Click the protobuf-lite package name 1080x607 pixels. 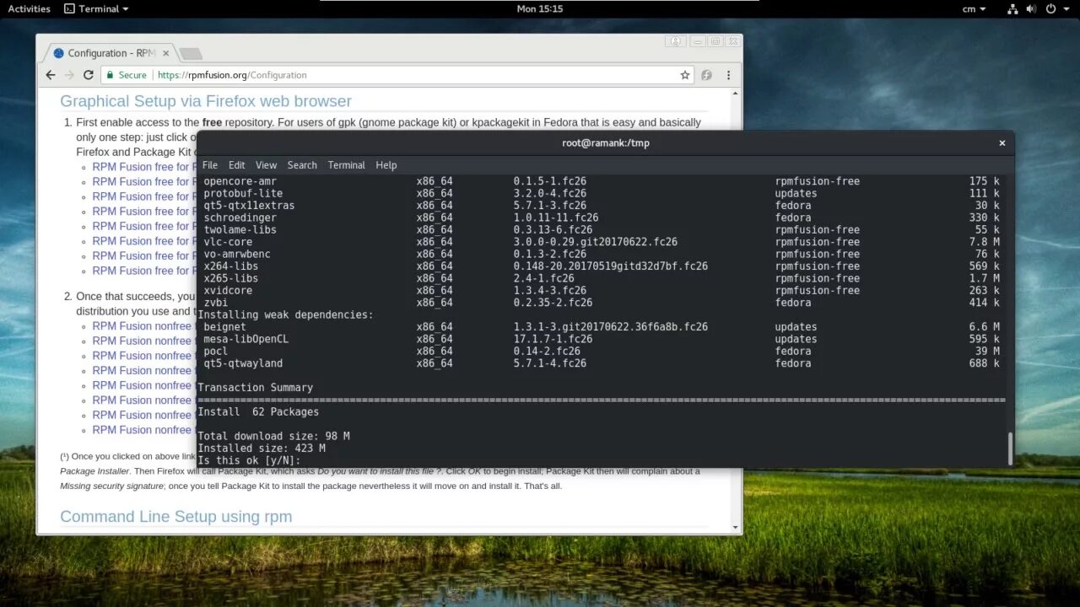click(x=243, y=193)
